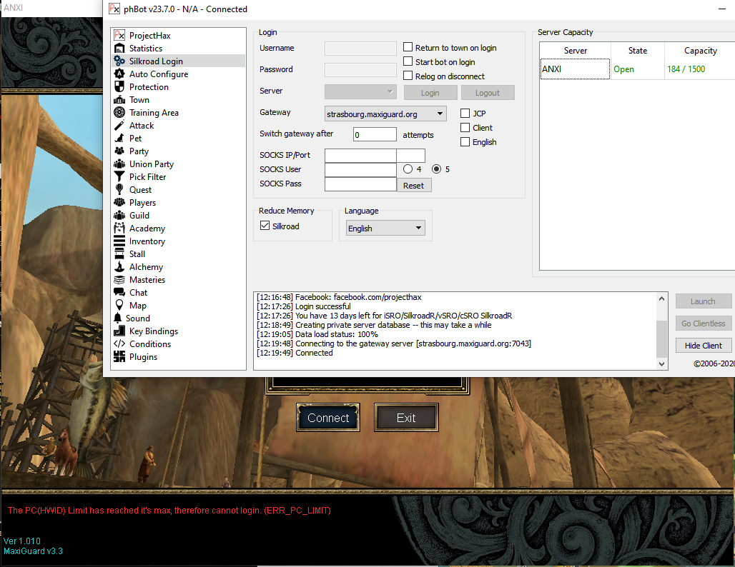Click the Pet icon in sidebar
735x567 pixels.
pyautogui.click(x=119, y=139)
